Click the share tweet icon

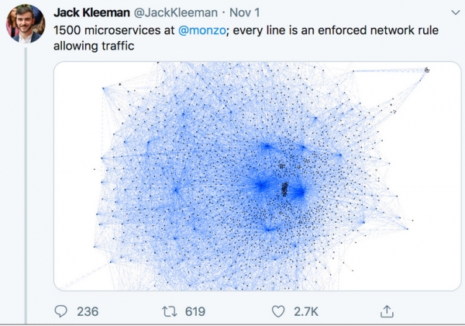point(385,310)
